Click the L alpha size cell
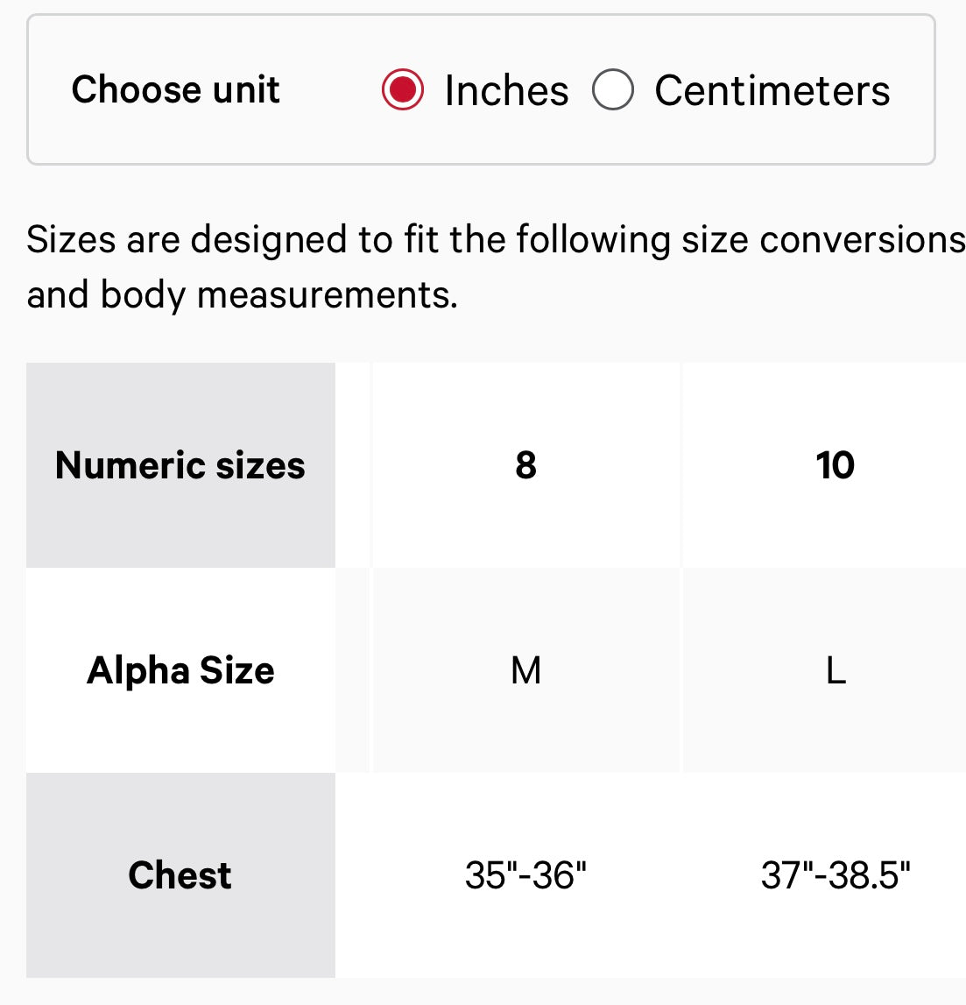 coord(825,669)
